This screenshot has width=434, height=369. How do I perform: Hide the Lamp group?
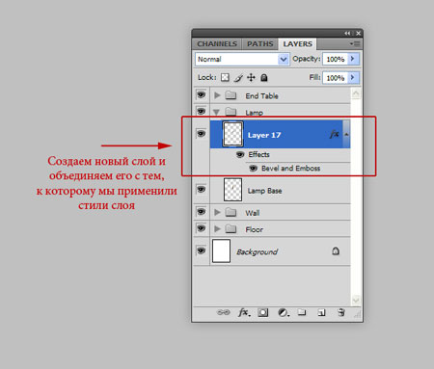click(x=202, y=111)
